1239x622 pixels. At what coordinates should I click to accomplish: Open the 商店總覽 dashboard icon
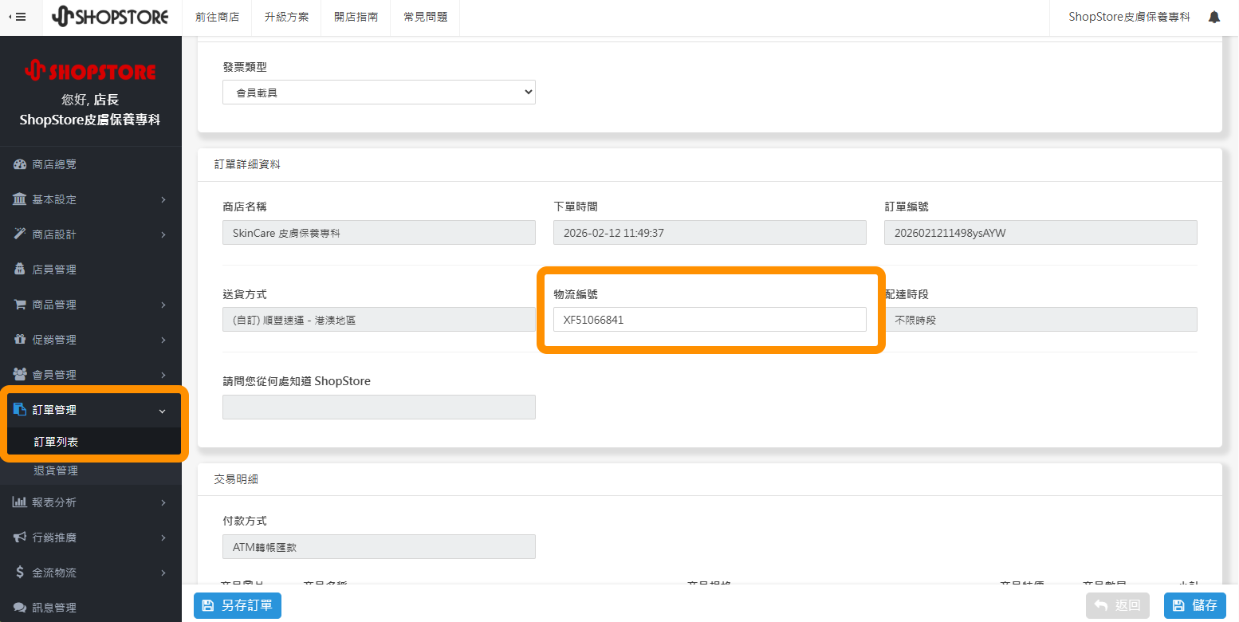pyautogui.click(x=19, y=164)
